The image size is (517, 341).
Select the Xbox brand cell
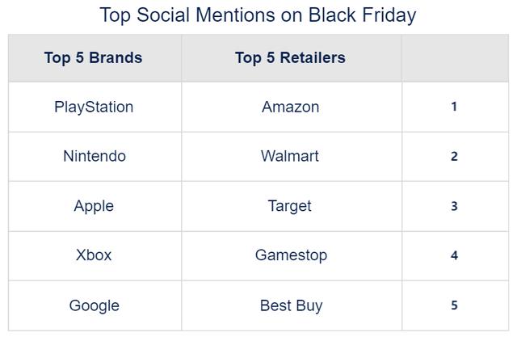pos(94,255)
